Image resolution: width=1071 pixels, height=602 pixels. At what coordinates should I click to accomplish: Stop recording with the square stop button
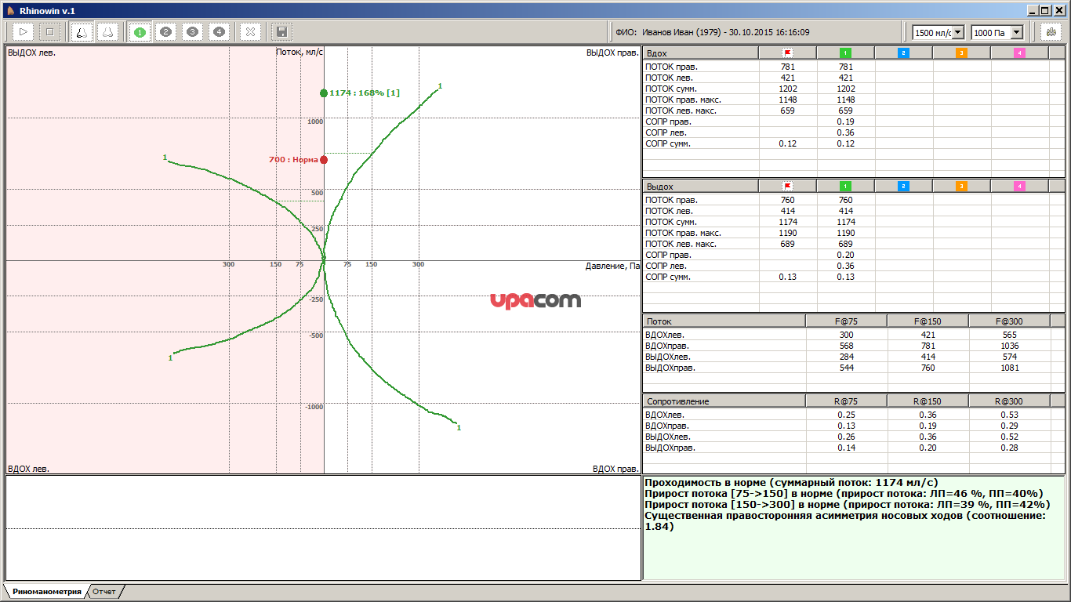[49, 32]
